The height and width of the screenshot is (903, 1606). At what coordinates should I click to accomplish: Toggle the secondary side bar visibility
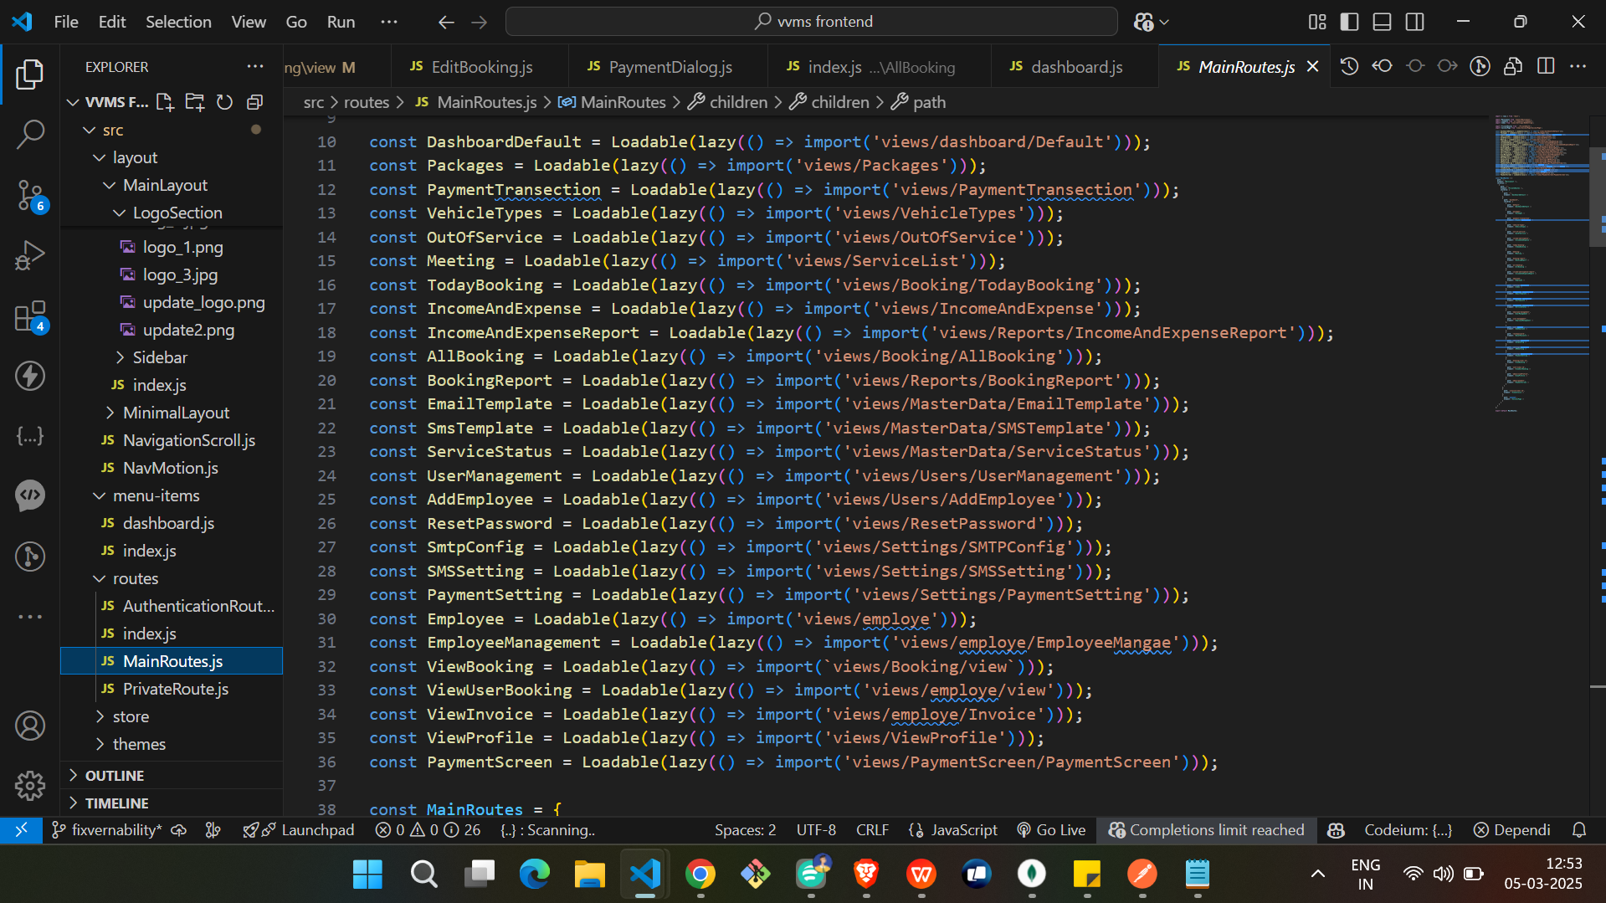tap(1414, 22)
